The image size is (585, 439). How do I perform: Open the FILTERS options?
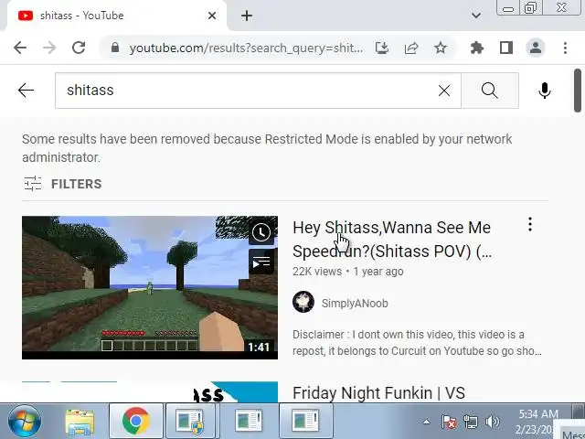point(63,184)
